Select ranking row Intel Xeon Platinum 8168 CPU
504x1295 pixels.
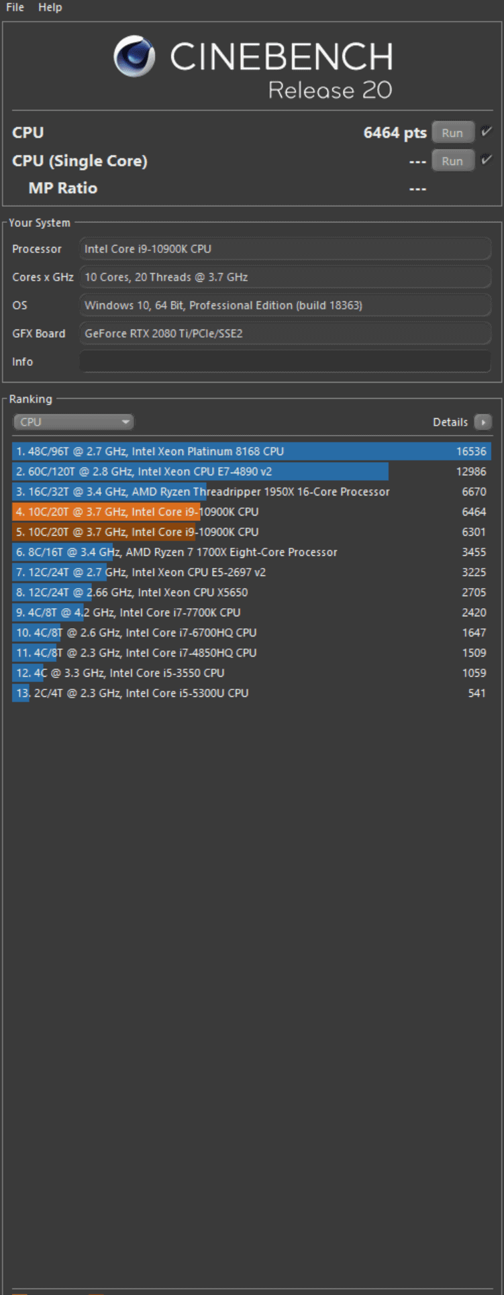coord(252,451)
